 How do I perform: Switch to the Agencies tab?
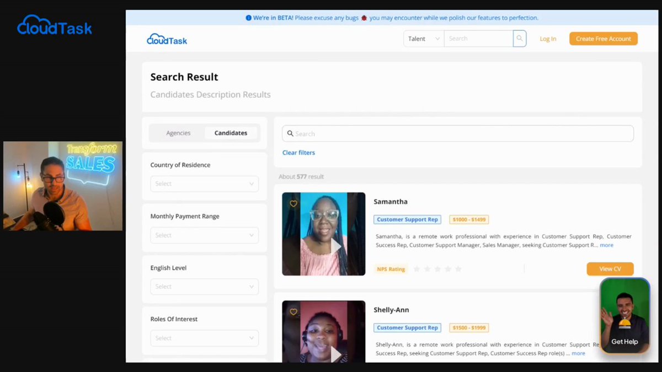178,133
